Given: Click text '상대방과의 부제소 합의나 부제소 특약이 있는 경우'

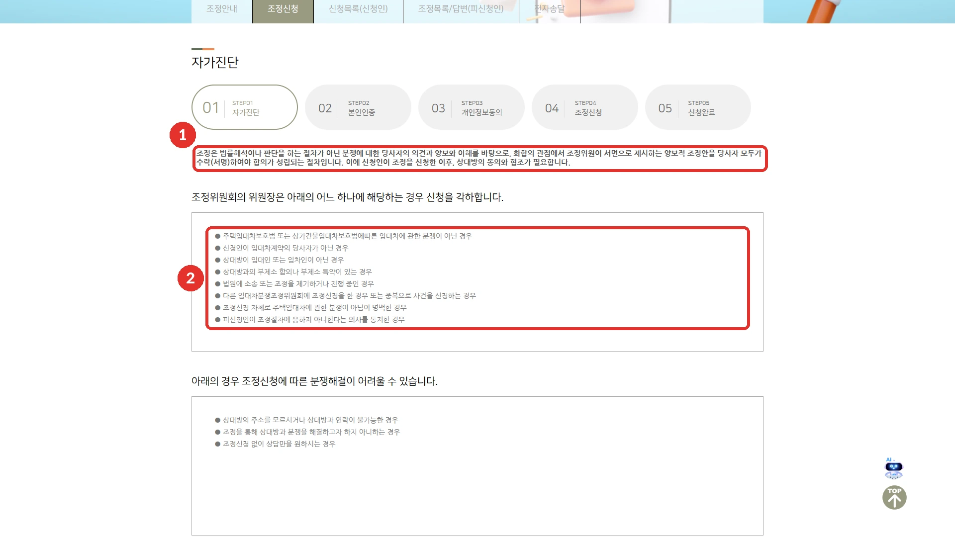Looking at the screenshot, I should (x=297, y=272).
